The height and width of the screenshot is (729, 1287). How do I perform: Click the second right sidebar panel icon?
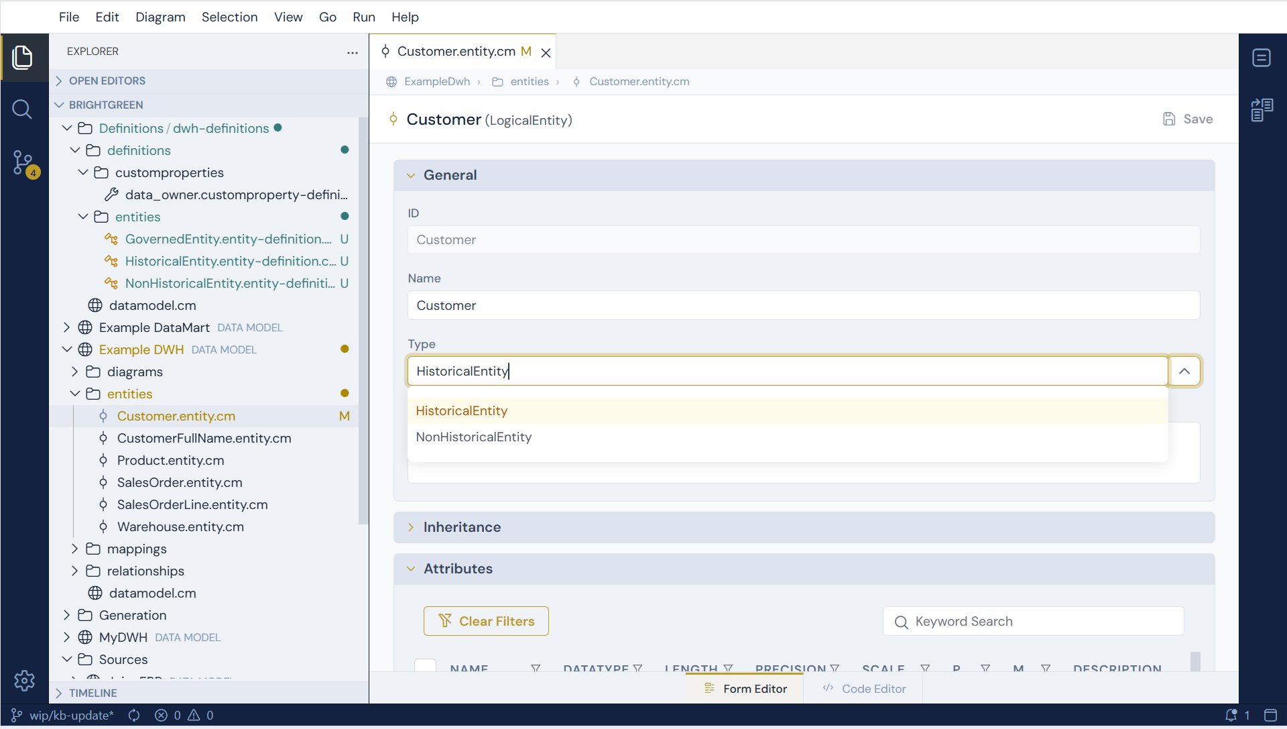1262,110
